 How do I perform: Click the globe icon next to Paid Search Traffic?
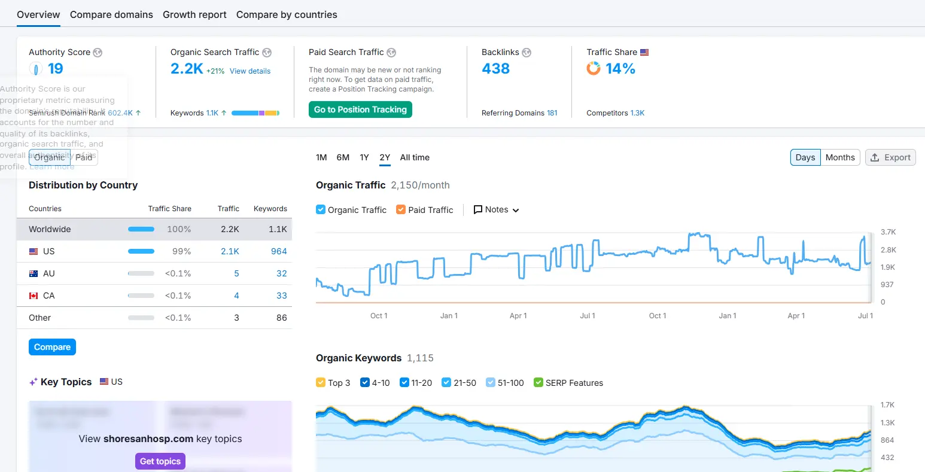(x=391, y=53)
